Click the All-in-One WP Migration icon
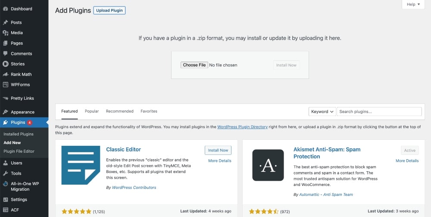Screen dimensions: 431x217 click(6, 184)
